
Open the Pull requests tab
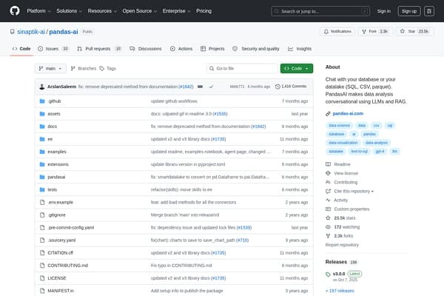pos(99,49)
